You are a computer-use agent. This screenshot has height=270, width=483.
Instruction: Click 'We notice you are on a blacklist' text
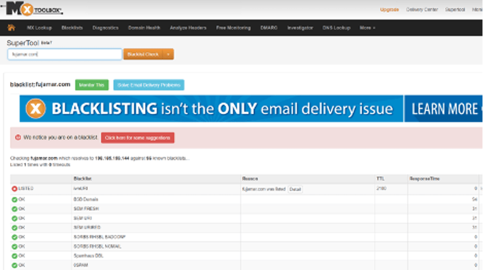[61, 137]
